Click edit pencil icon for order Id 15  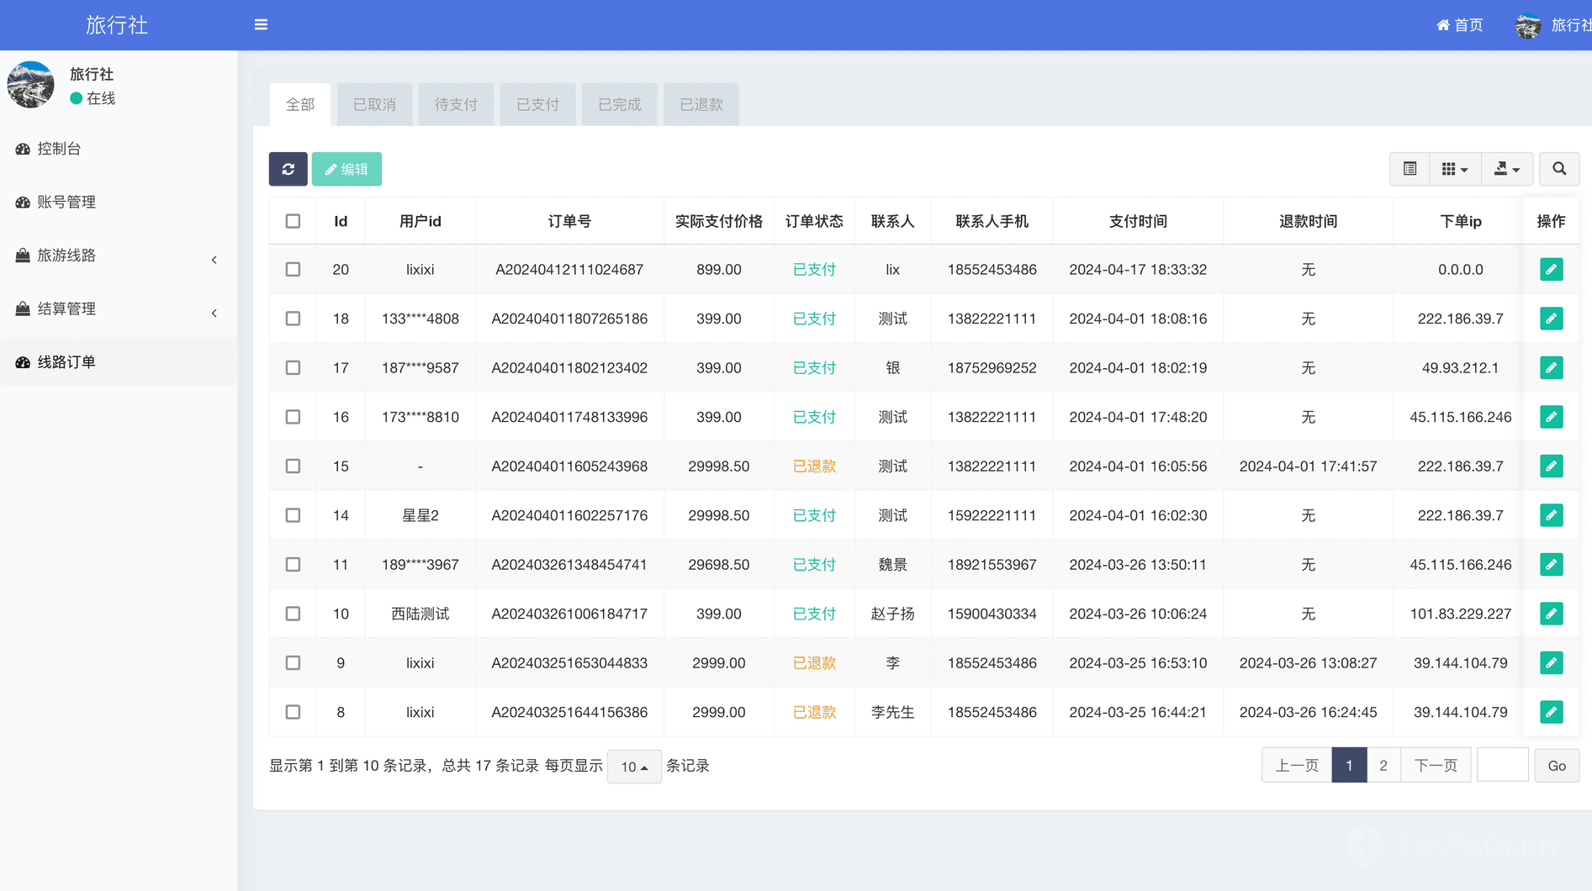tap(1551, 467)
